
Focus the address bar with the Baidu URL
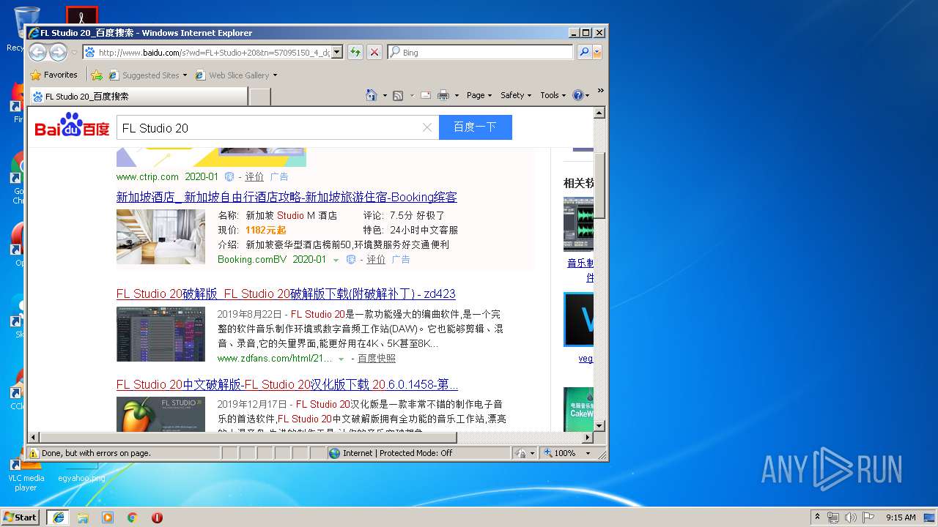[x=213, y=52]
